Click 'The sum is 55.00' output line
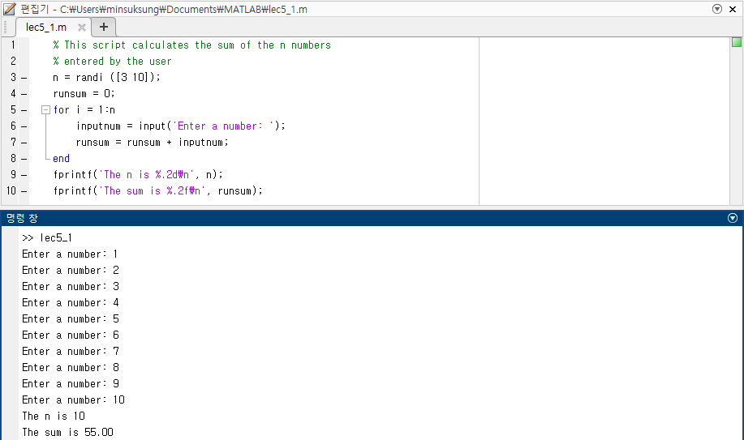Image resolution: width=744 pixels, height=440 pixels. [67, 433]
